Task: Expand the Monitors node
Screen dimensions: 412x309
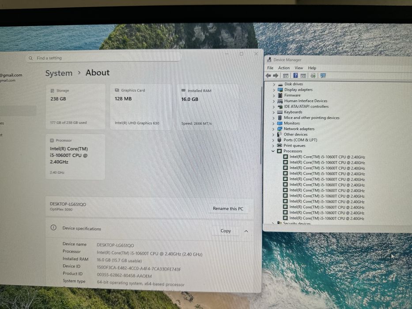Action: click(x=273, y=124)
